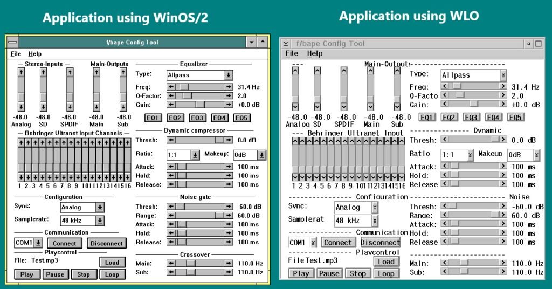The image size is (552, 289).
Task: Expand COM1 port dropdown in WLO window
Action: 314,243
